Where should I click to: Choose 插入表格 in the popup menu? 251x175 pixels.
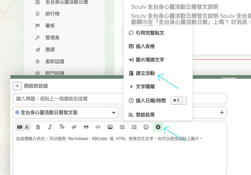coord(145,46)
